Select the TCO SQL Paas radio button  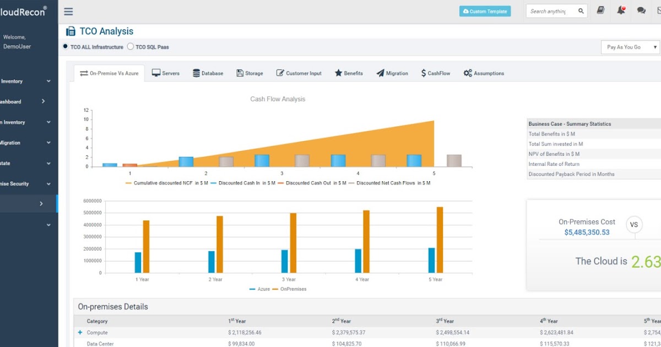click(130, 47)
